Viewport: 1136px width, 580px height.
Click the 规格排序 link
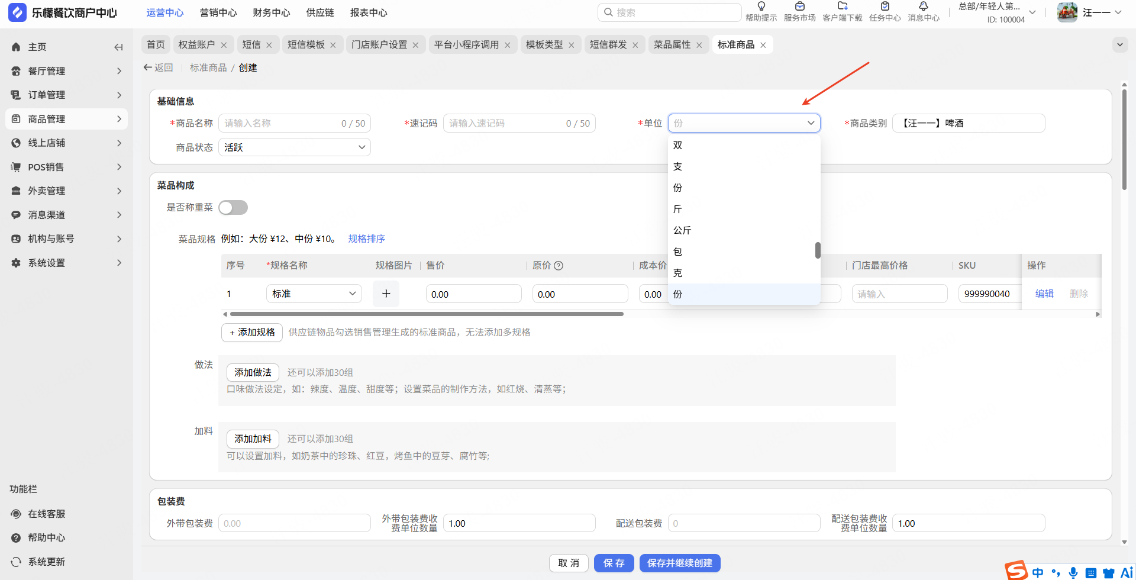[x=366, y=239]
